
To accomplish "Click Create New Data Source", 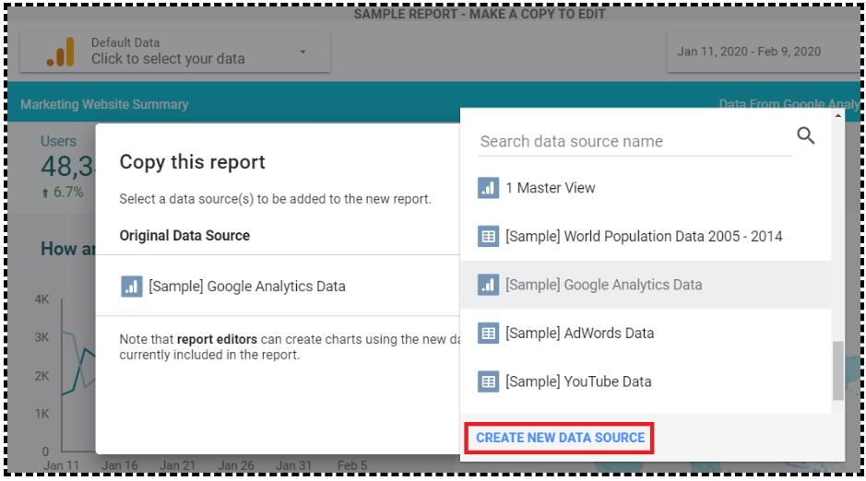I will coord(560,438).
